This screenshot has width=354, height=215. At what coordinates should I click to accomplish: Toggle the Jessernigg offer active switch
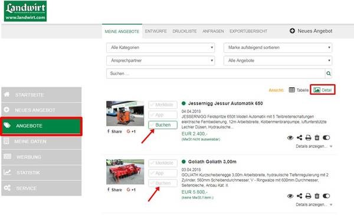coord(326,137)
